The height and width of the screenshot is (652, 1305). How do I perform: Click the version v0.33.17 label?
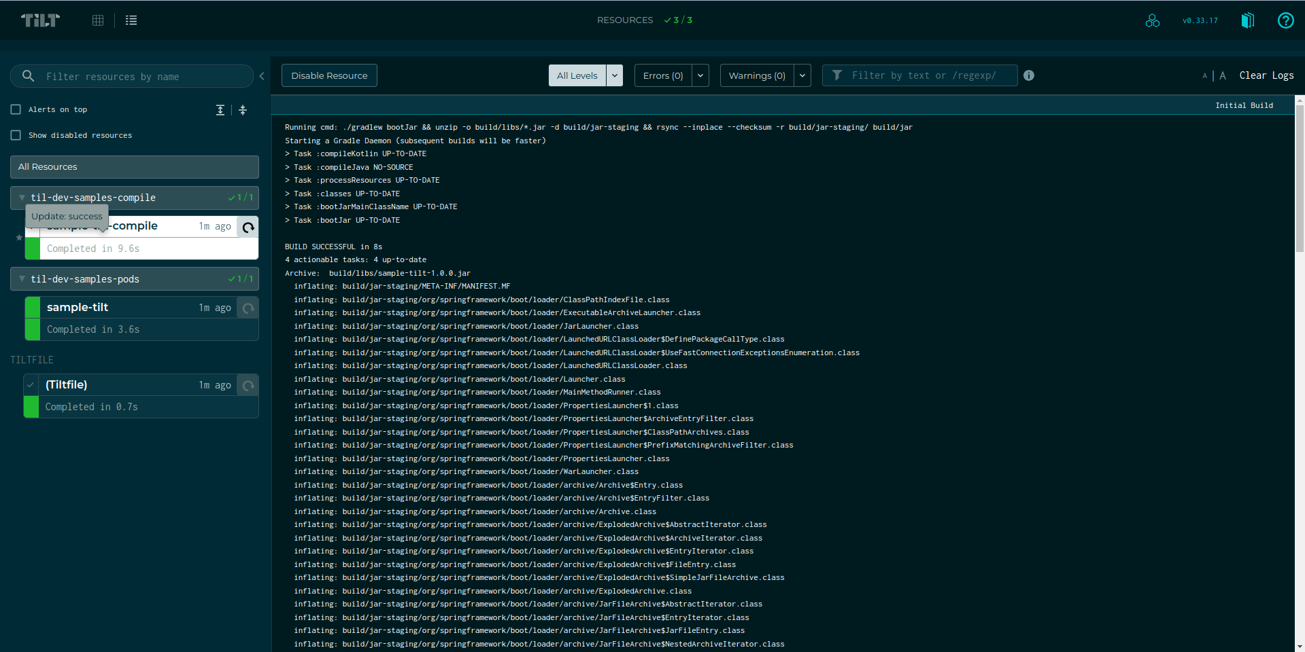click(1200, 20)
